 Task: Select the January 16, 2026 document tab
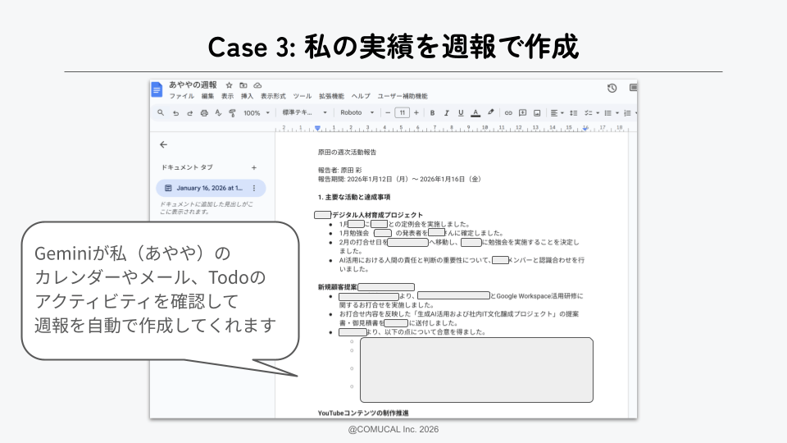point(210,188)
